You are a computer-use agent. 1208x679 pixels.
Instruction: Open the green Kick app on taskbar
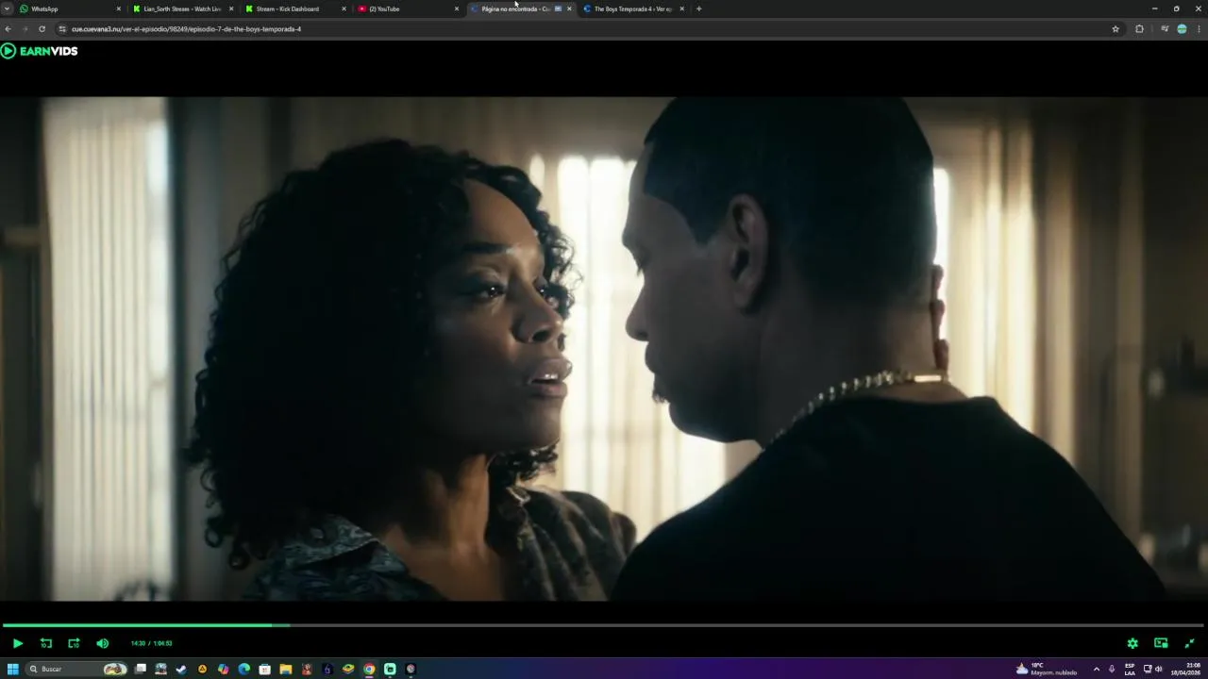click(390, 669)
